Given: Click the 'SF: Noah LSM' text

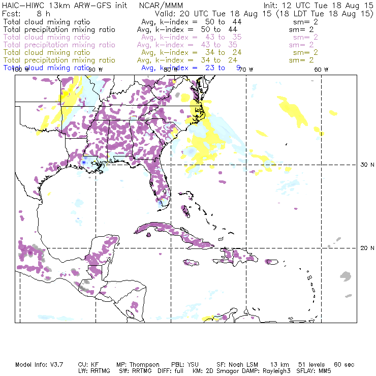Looking at the screenshot, I should (x=237, y=365).
